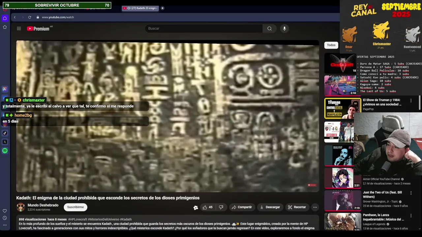The image size is (422, 237).
Task: Click the Aimer Official YouTube Channel name
Action: point(381,179)
